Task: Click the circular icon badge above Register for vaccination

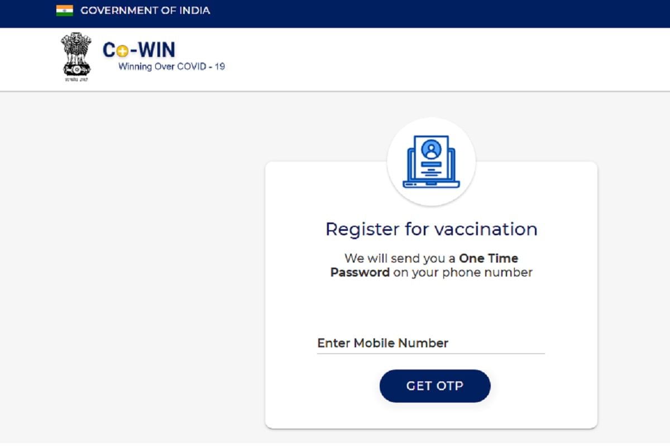Action: 430,161
